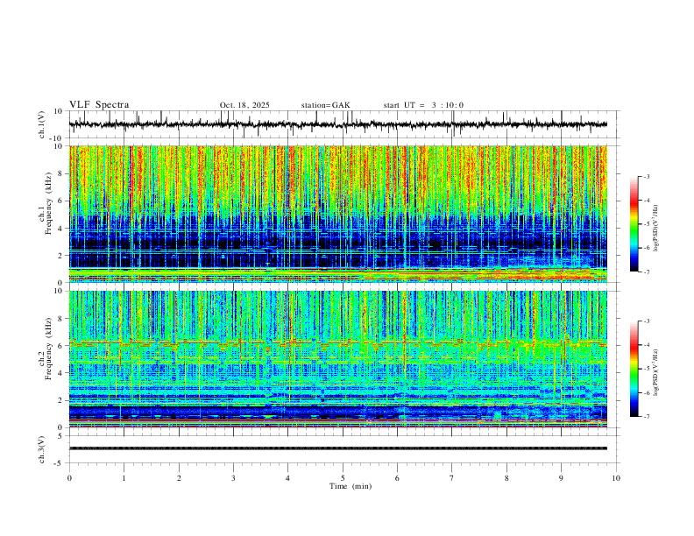Click the 'ch.1(V)' waveform axis label
The height and width of the screenshot is (536, 694).
(x=42, y=124)
